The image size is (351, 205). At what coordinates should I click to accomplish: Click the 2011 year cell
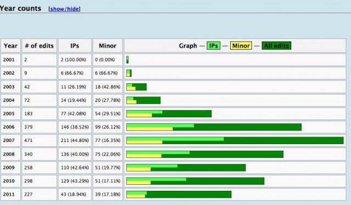(10, 194)
